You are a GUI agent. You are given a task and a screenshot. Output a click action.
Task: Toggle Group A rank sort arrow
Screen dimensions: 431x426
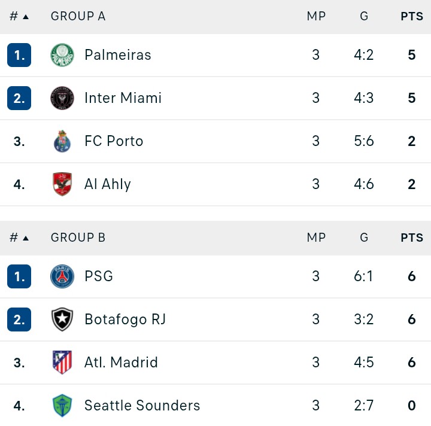click(x=26, y=17)
